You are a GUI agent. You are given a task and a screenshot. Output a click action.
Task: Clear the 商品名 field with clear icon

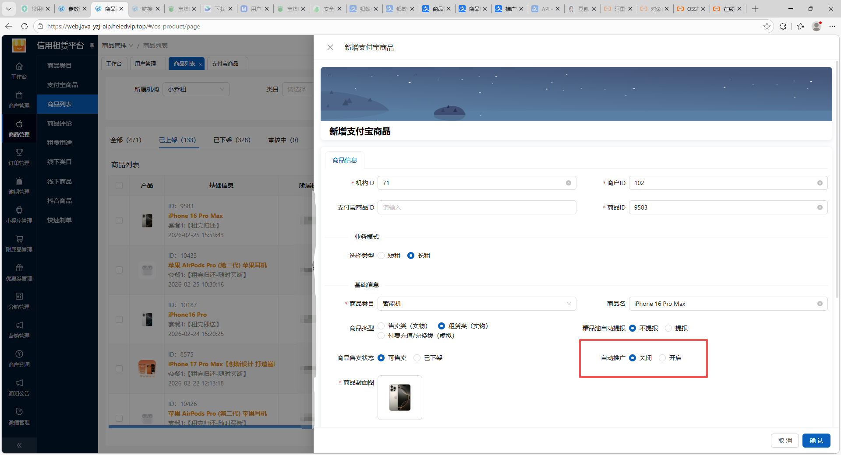(x=820, y=304)
